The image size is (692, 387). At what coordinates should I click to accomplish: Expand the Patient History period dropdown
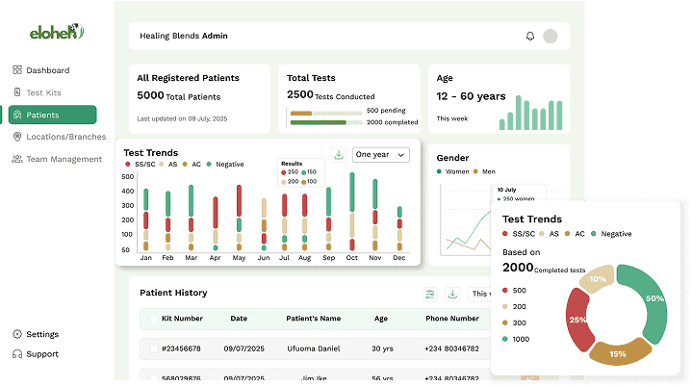coord(479,294)
